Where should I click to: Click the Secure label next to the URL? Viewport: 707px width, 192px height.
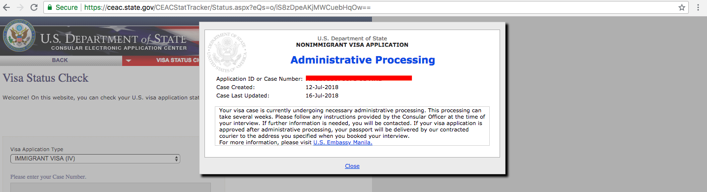[67, 8]
